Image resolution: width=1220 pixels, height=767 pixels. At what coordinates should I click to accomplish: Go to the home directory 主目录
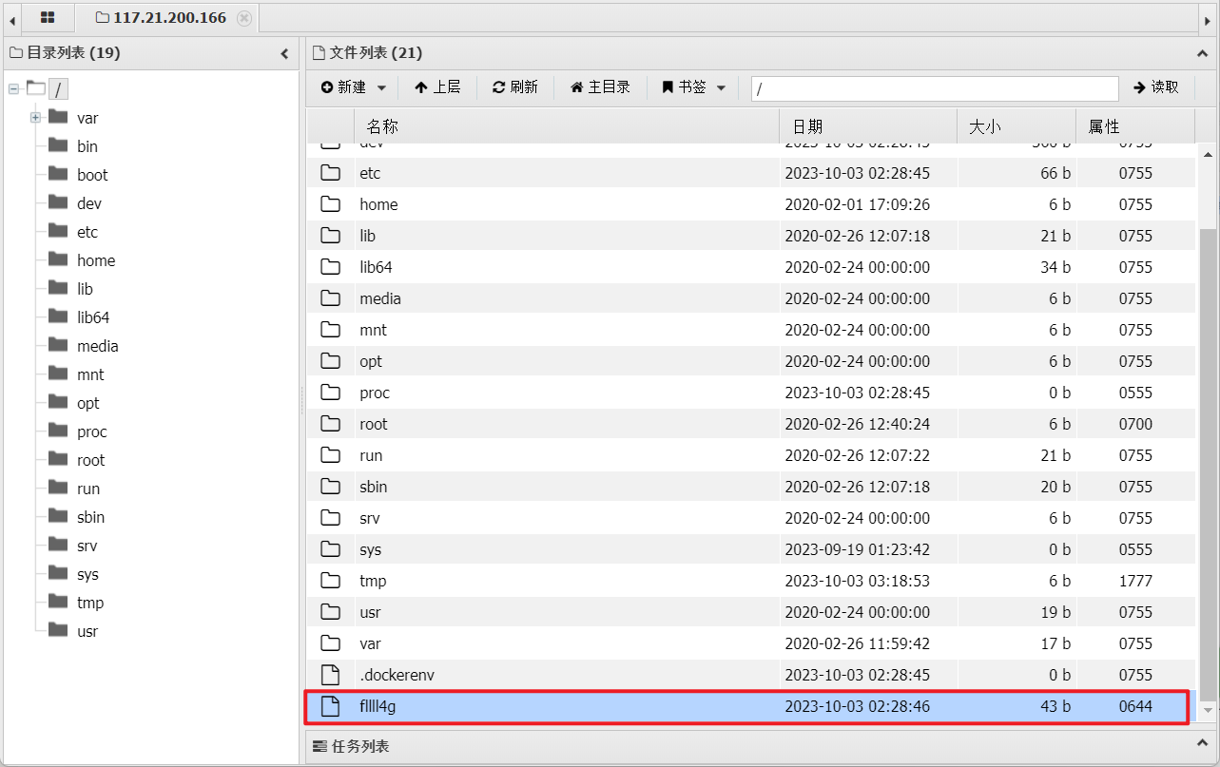tap(600, 87)
